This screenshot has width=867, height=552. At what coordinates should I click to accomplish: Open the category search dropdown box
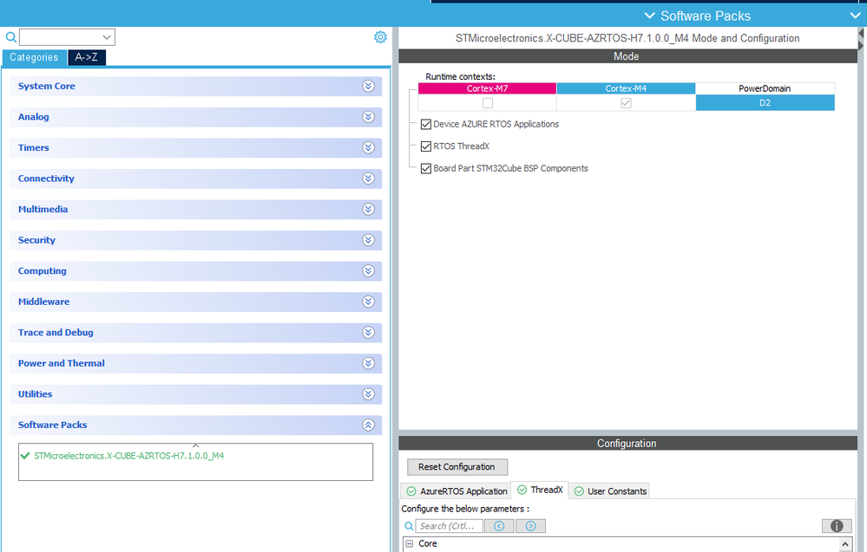[x=67, y=37]
